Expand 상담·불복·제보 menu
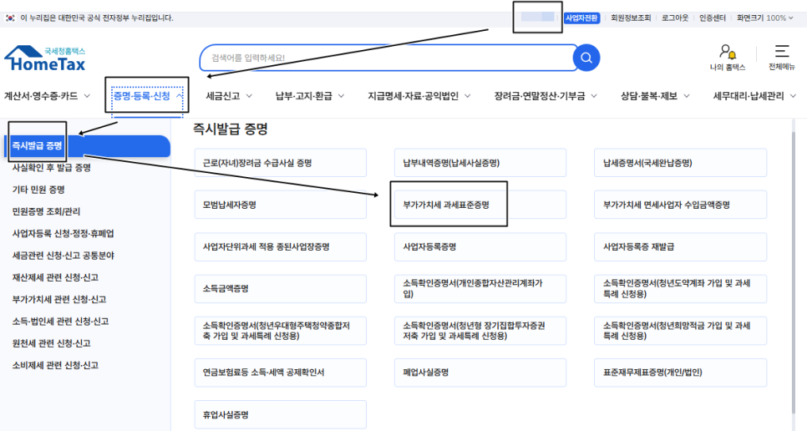 [655, 96]
